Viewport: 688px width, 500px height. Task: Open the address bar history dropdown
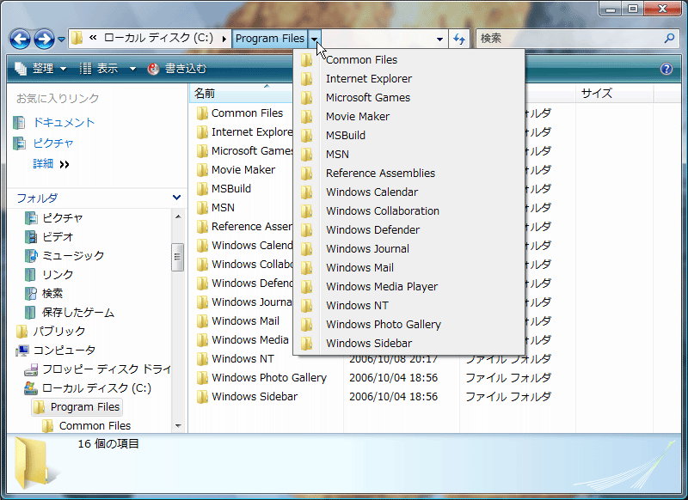pyautogui.click(x=439, y=39)
